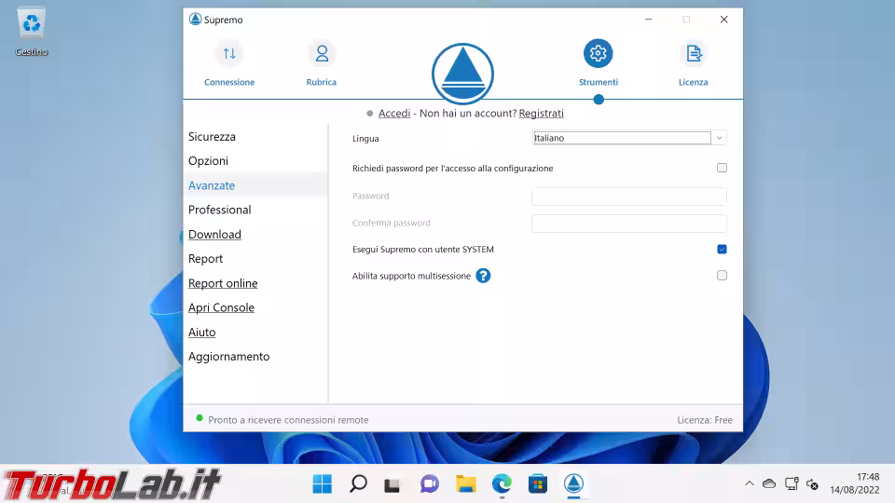Viewport: 895px width, 503px height.
Task: Click the Accedi login link
Action: tap(394, 114)
